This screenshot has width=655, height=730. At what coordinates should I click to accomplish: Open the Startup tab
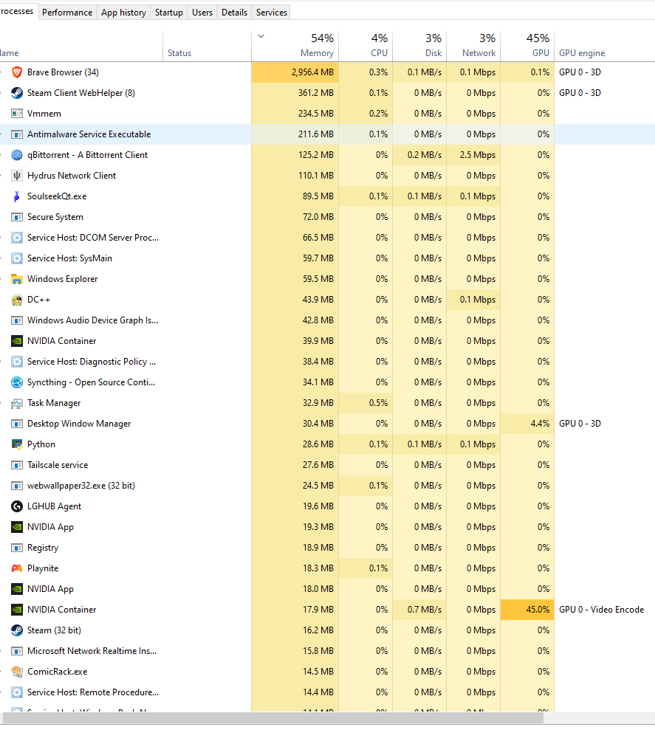[x=168, y=13]
